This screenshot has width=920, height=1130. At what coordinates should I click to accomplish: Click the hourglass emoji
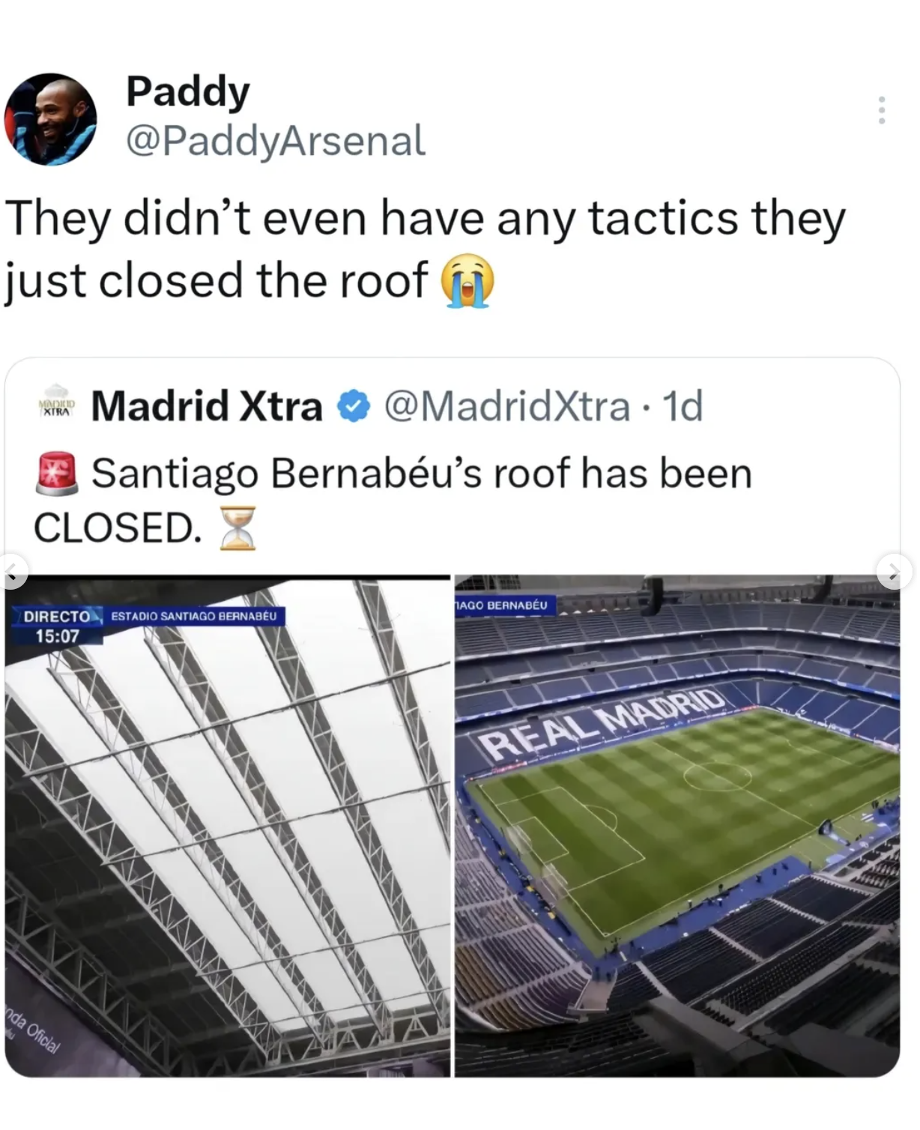point(238,528)
